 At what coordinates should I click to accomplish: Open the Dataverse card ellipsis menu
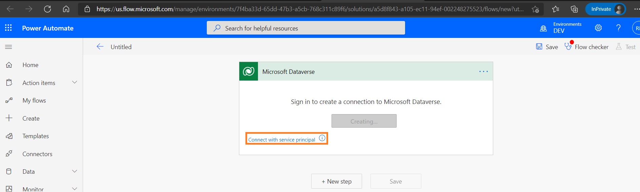[x=483, y=71]
